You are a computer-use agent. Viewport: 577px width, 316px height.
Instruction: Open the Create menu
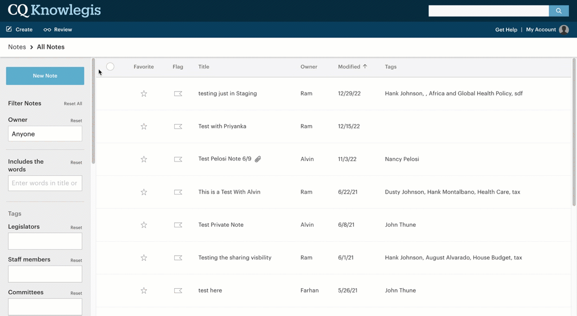19,29
